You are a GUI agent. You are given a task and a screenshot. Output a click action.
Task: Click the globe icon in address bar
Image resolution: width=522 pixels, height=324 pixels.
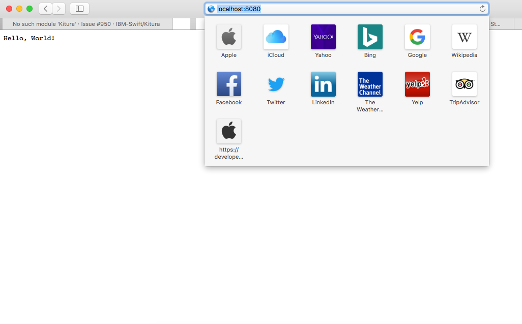point(211,8)
